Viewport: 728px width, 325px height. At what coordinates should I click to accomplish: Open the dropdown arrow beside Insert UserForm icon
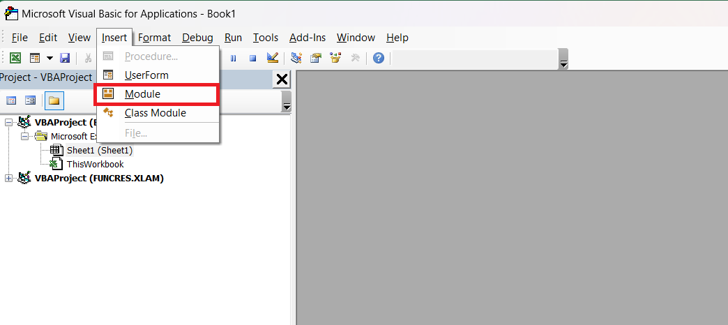pos(50,58)
